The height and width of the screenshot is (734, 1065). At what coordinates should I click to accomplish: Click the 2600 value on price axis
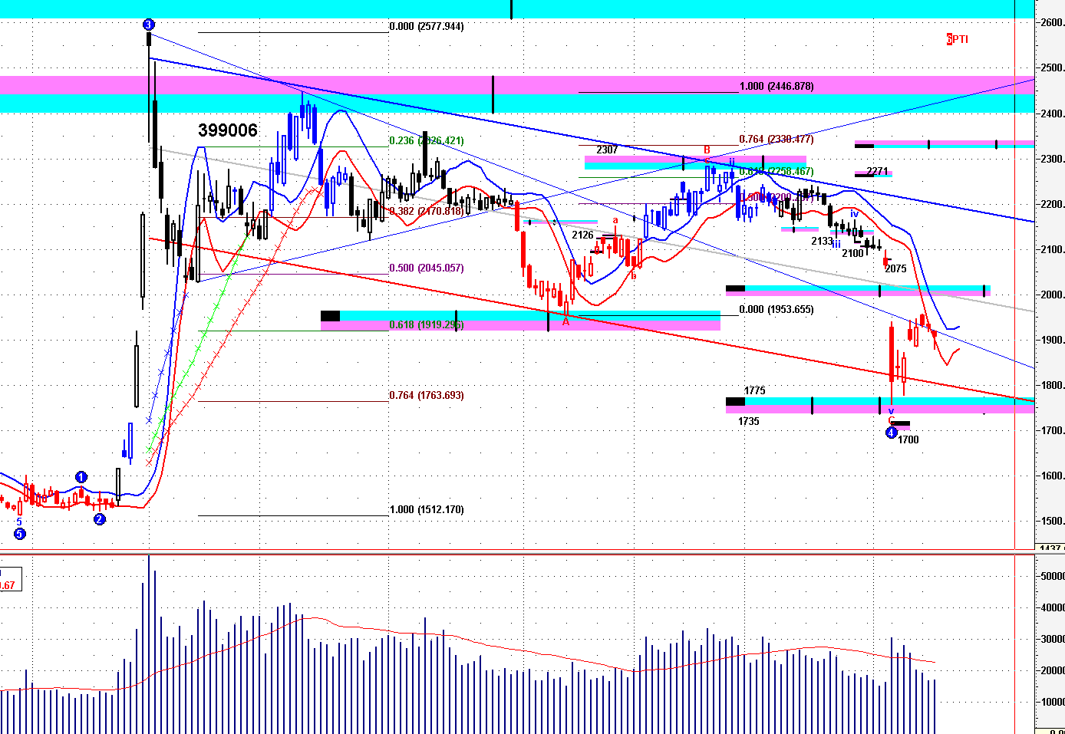pos(1052,22)
